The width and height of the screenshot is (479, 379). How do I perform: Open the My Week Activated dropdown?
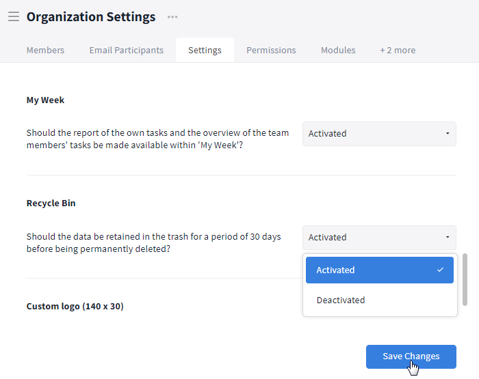click(x=378, y=134)
